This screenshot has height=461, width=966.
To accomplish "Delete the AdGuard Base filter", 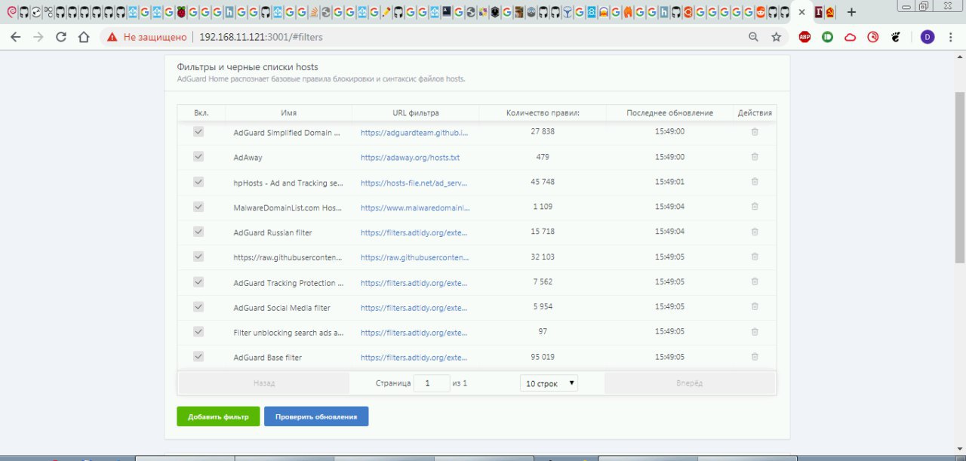I will (x=755, y=357).
